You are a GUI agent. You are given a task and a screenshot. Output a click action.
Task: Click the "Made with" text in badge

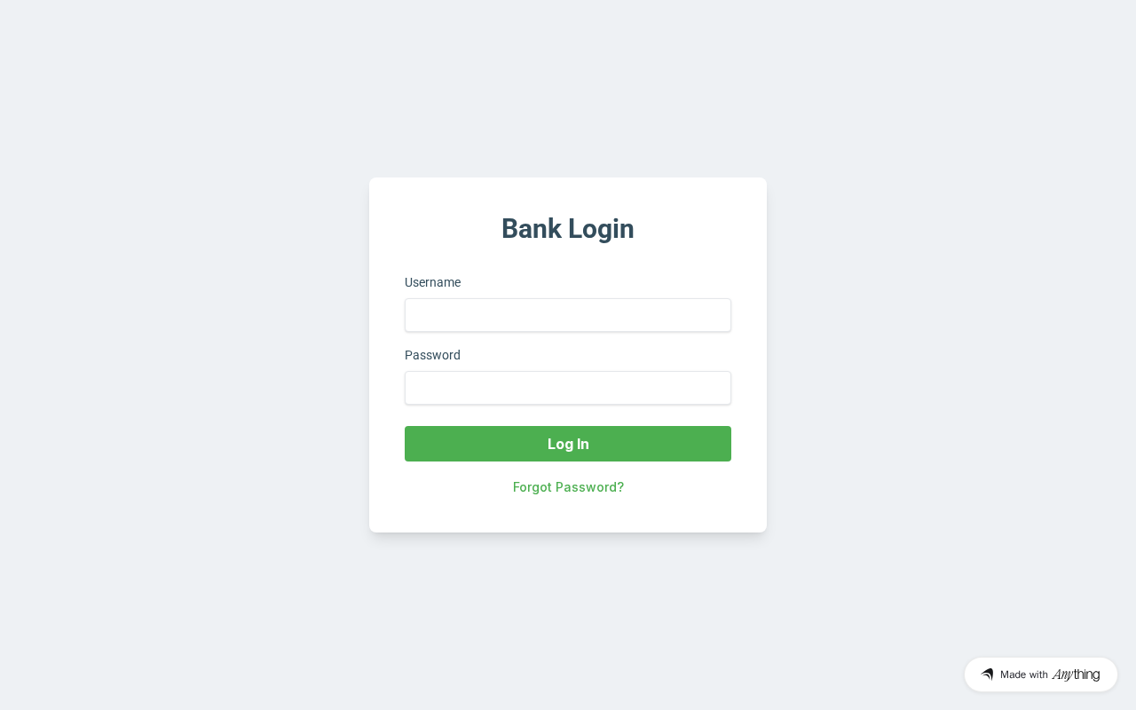(x=1024, y=674)
